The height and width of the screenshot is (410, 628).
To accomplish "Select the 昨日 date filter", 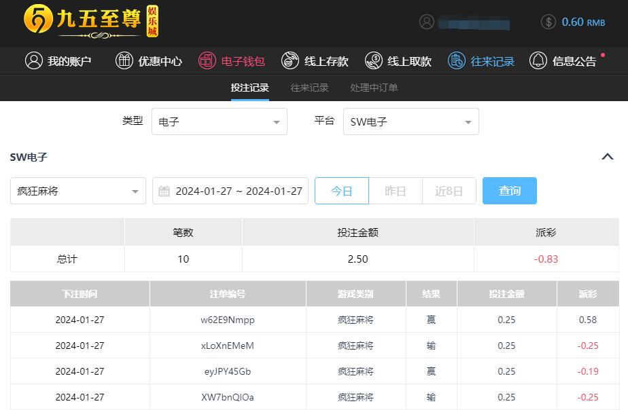I will coord(396,191).
